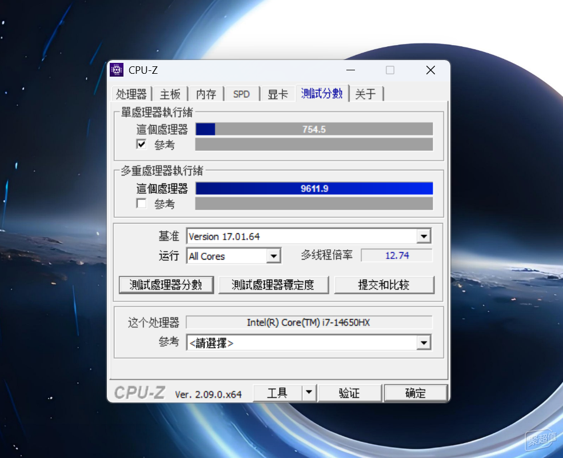
Task: Click the multi-thread 9611.9 score bar
Action: point(314,189)
